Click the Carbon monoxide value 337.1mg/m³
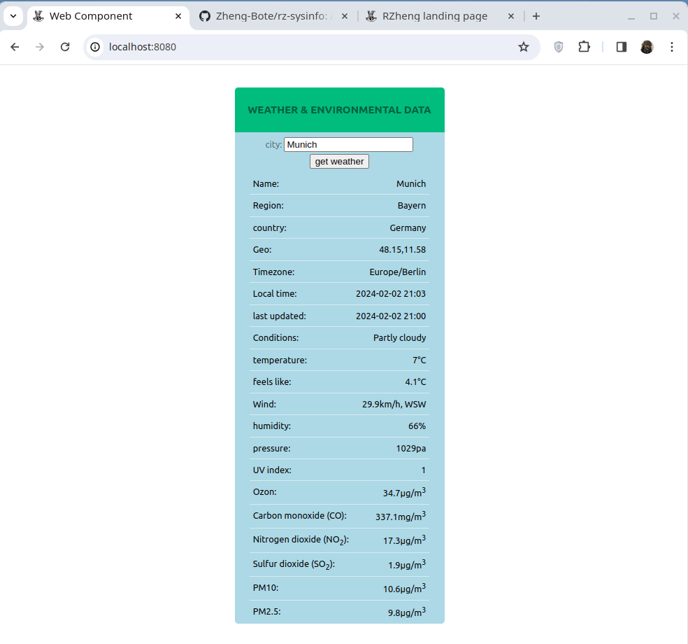This screenshot has width=688, height=644. 401,516
